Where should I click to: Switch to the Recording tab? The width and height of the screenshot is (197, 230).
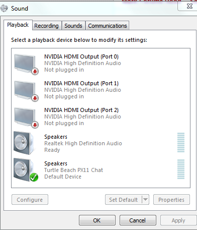point(46,26)
